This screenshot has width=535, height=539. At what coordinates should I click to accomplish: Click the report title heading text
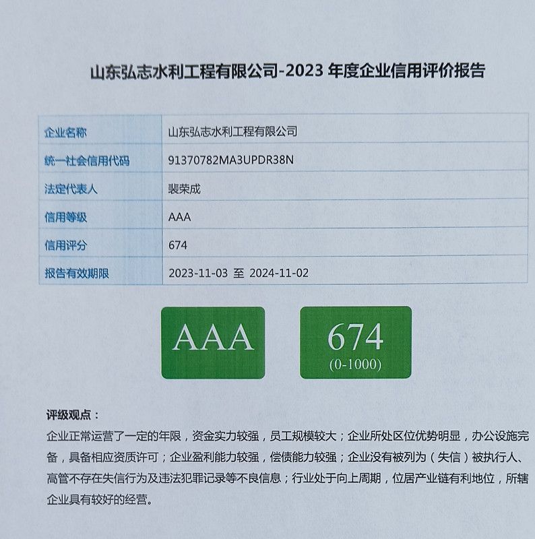point(288,71)
